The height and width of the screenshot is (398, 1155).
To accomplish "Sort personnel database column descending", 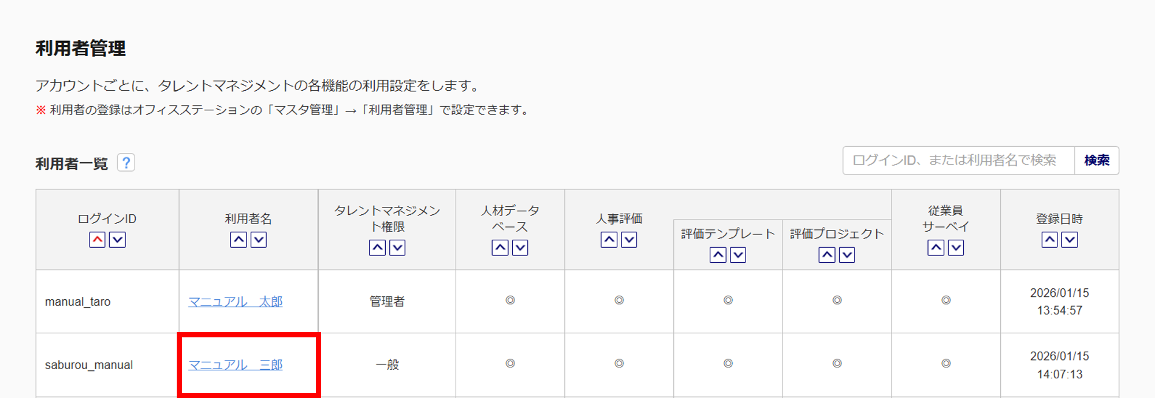I will click(520, 248).
